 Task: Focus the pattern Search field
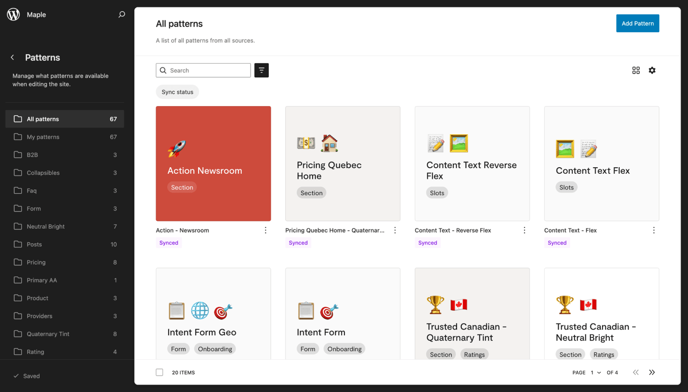coord(203,70)
